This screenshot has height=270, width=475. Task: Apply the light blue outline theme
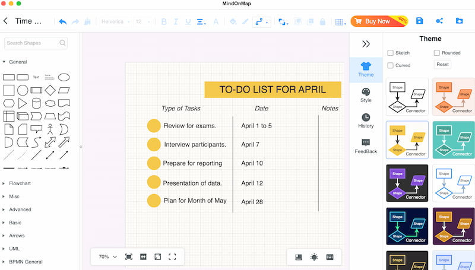pos(454,183)
